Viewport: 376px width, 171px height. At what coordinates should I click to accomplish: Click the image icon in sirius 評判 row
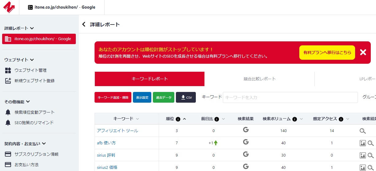coord(363,155)
